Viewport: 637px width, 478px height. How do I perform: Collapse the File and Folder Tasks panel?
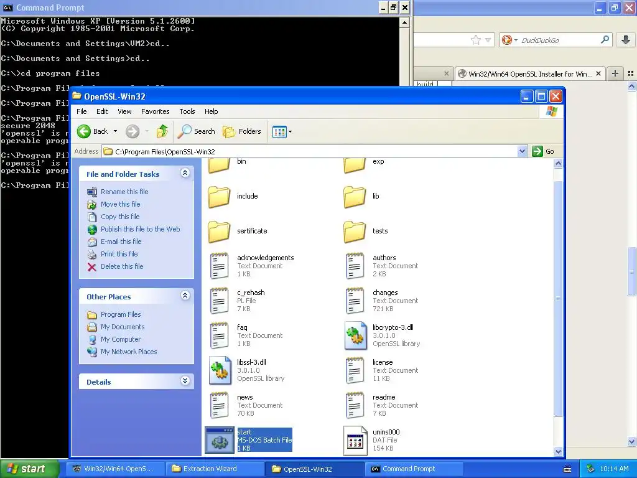[x=185, y=173]
